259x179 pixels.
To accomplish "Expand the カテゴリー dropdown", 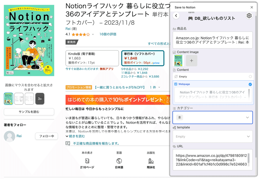I will [x=247, y=117].
